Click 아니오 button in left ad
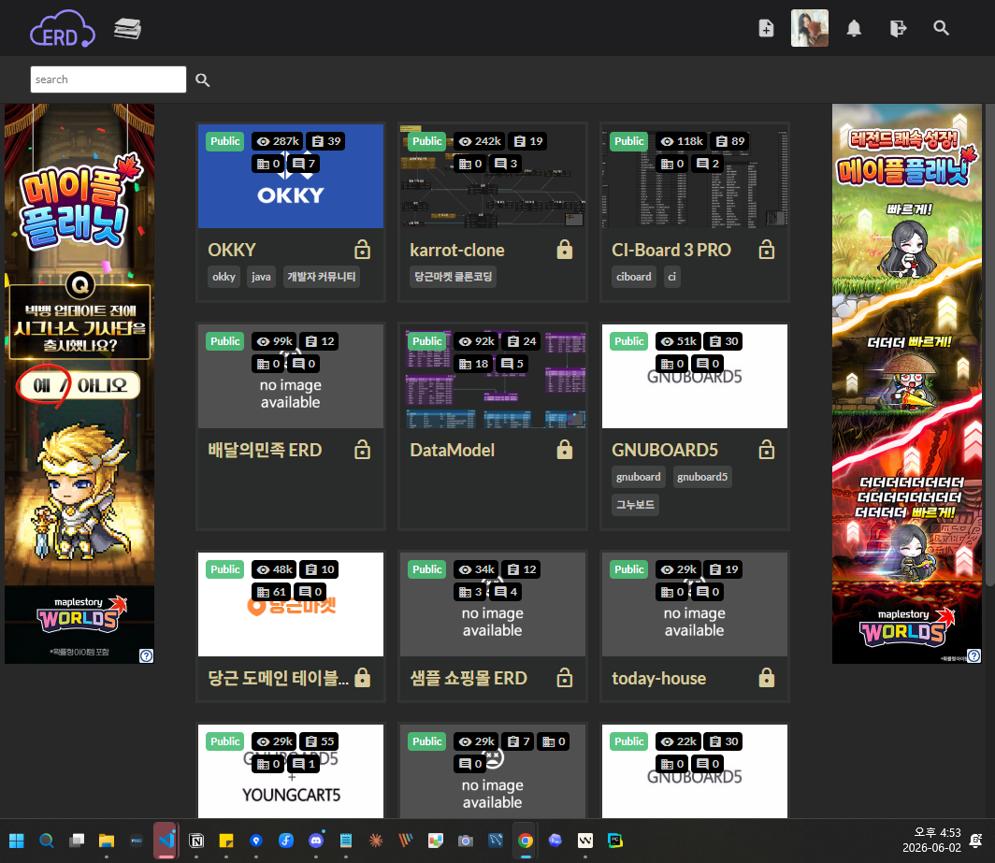Viewport: 995px width, 863px height. [x=102, y=385]
